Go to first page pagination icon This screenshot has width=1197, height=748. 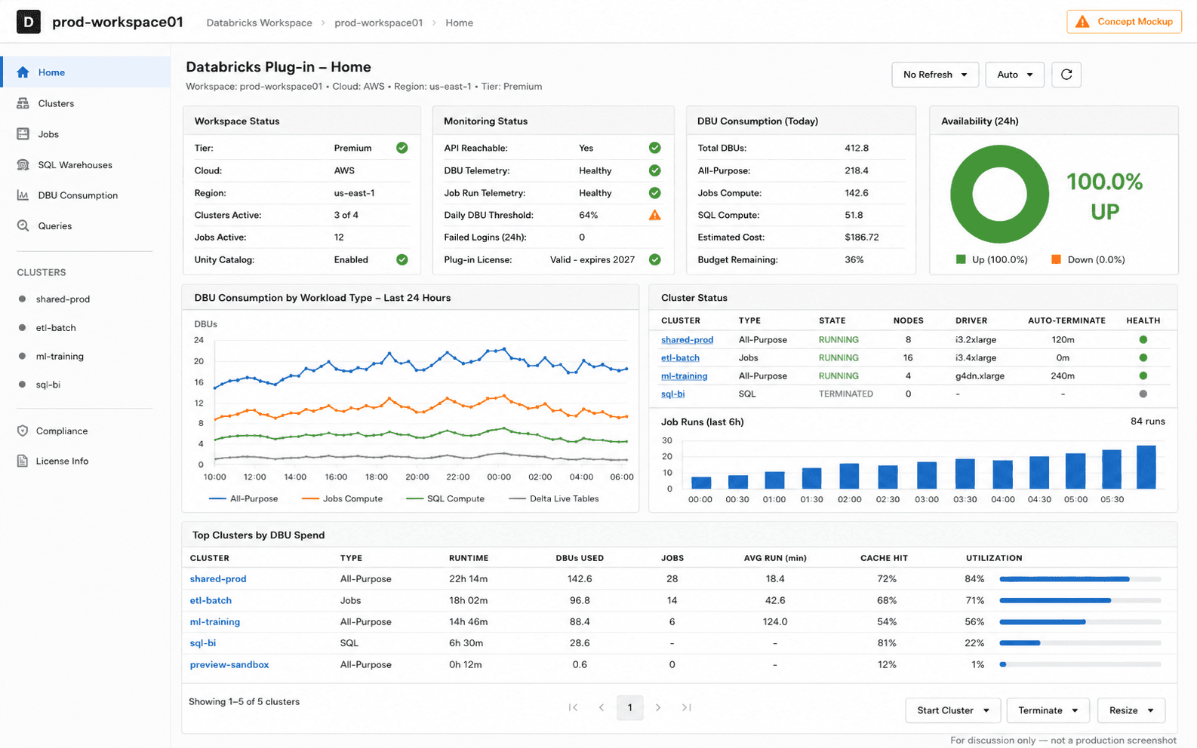click(574, 707)
